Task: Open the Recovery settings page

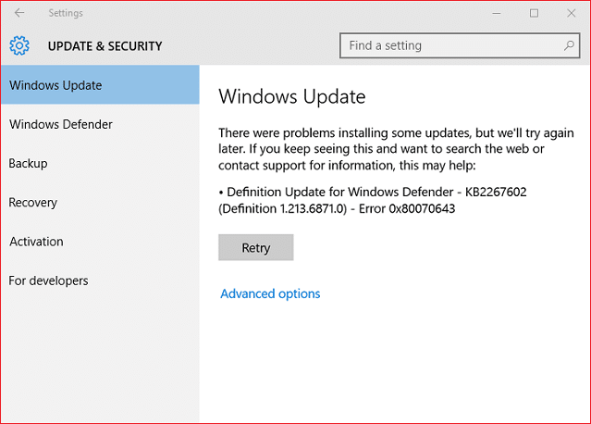Action: tap(33, 202)
